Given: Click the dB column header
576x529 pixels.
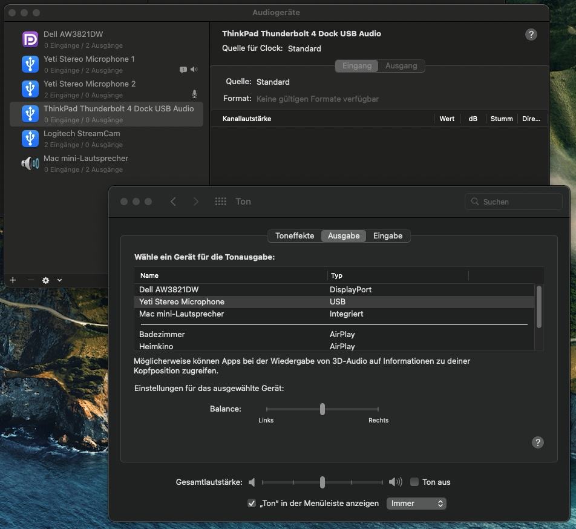Looking at the screenshot, I should 473,119.
